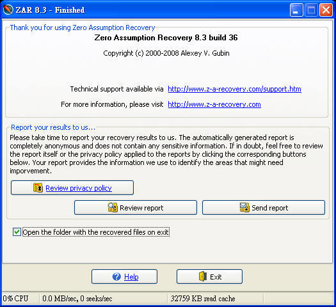Click the 32759 KB read cache status
The height and width of the screenshot is (307, 336).
203,299
